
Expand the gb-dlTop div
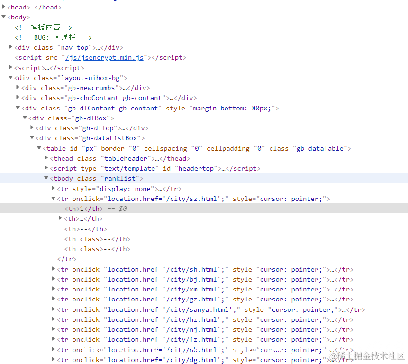(x=32, y=127)
